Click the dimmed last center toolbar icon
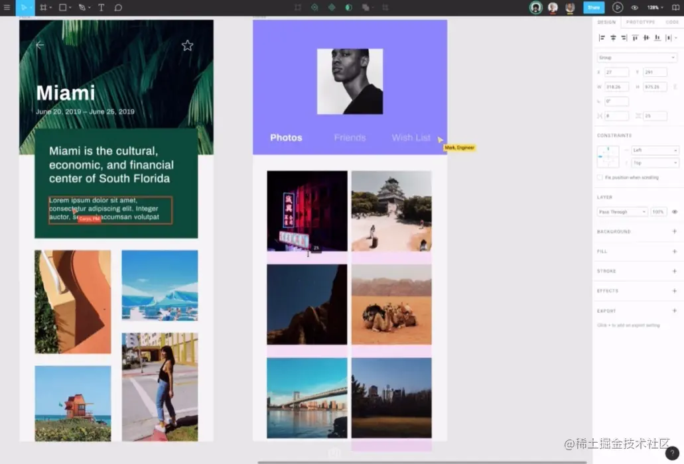684x464 pixels. [x=385, y=7]
